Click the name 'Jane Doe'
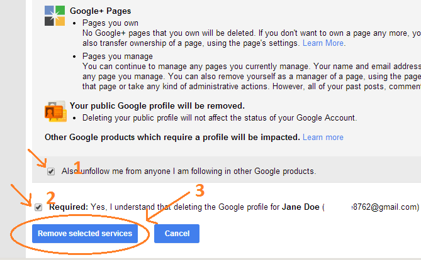 point(301,207)
